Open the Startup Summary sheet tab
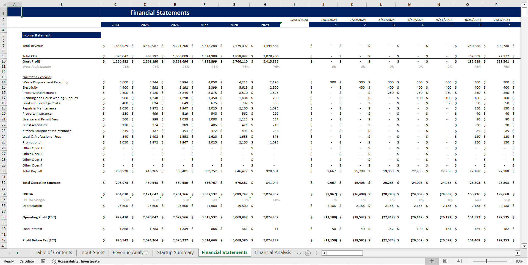The width and height of the screenshot is (528, 265). pos(175,252)
